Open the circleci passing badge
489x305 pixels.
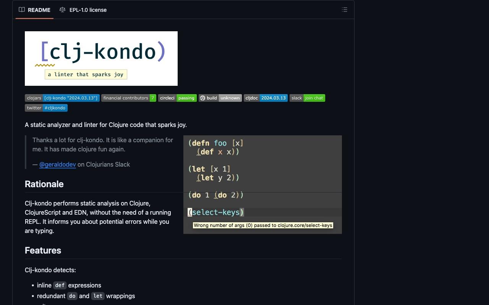click(177, 98)
